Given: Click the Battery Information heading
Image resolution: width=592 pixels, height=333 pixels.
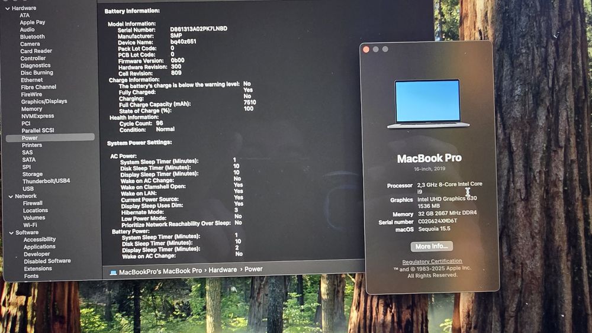Looking at the screenshot, I should pyautogui.click(x=132, y=11).
